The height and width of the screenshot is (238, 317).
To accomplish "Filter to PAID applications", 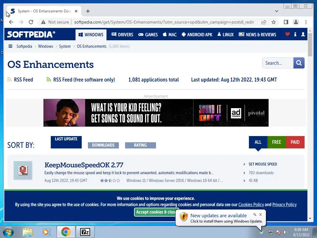I will [x=295, y=142].
